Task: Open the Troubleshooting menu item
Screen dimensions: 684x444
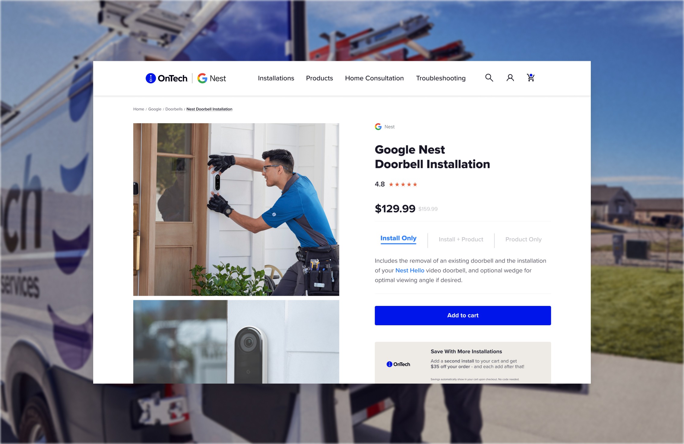Action: pos(441,78)
